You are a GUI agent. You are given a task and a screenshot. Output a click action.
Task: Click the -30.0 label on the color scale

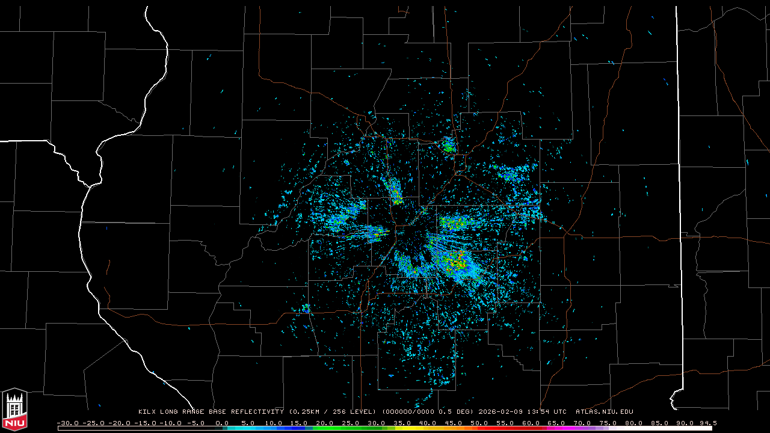[x=67, y=423]
